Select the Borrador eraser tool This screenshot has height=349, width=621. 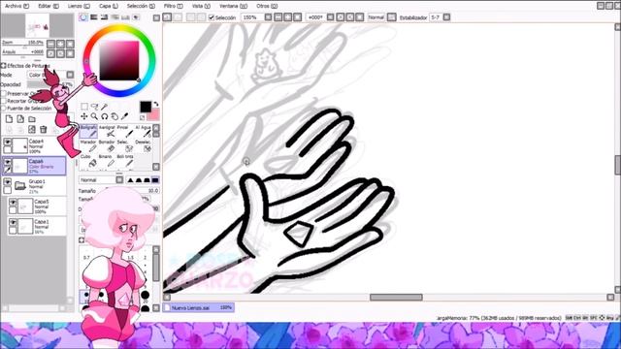tap(107, 146)
